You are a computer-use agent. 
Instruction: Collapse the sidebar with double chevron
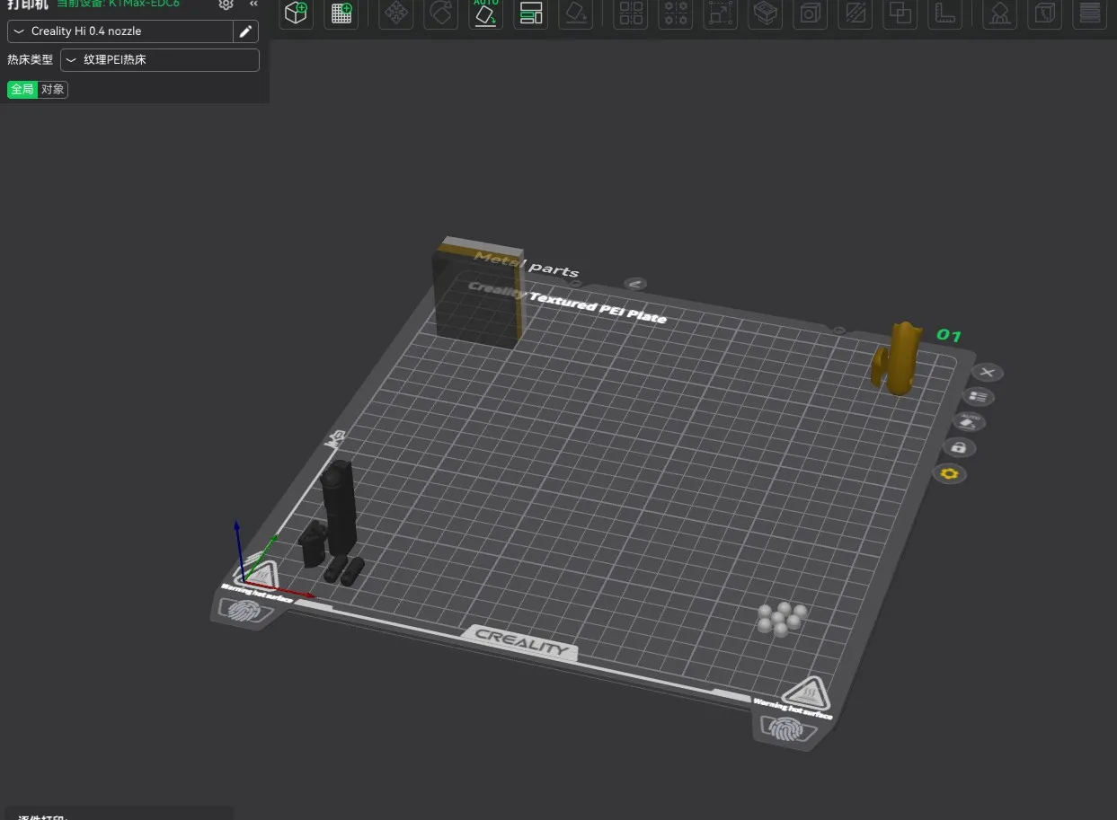pos(253,4)
